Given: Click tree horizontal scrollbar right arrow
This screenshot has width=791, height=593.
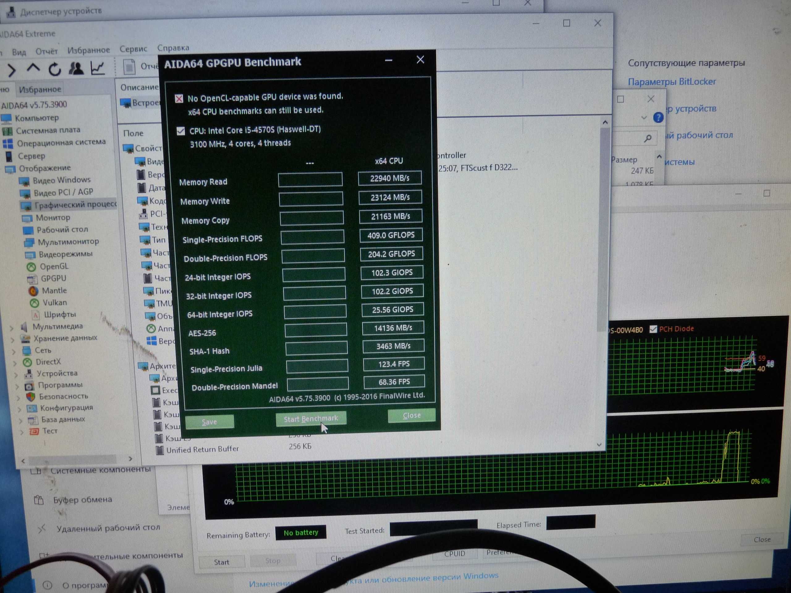Looking at the screenshot, I should 130,459.
